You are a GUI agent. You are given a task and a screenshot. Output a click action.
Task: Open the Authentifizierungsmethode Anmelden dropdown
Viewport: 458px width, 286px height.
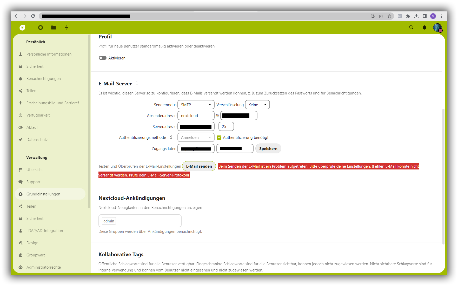click(196, 137)
